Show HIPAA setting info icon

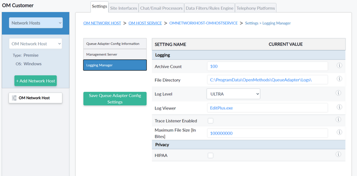pyautogui.click(x=338, y=154)
